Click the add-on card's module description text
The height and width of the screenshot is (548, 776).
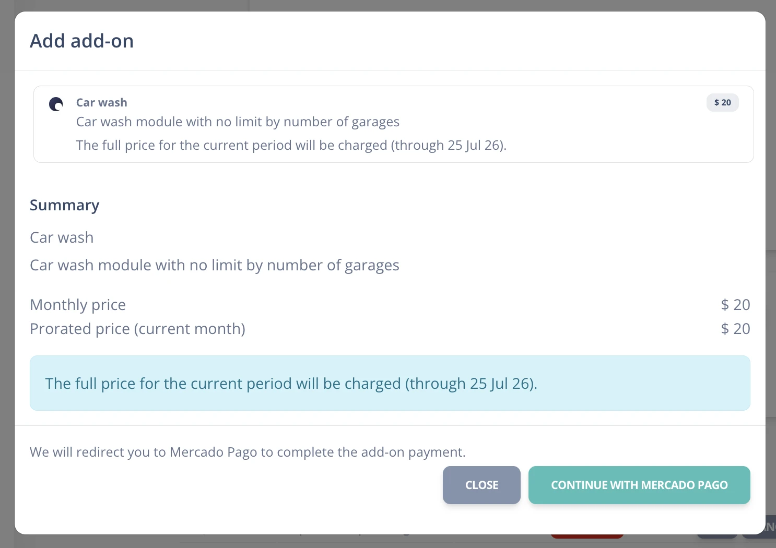(238, 122)
